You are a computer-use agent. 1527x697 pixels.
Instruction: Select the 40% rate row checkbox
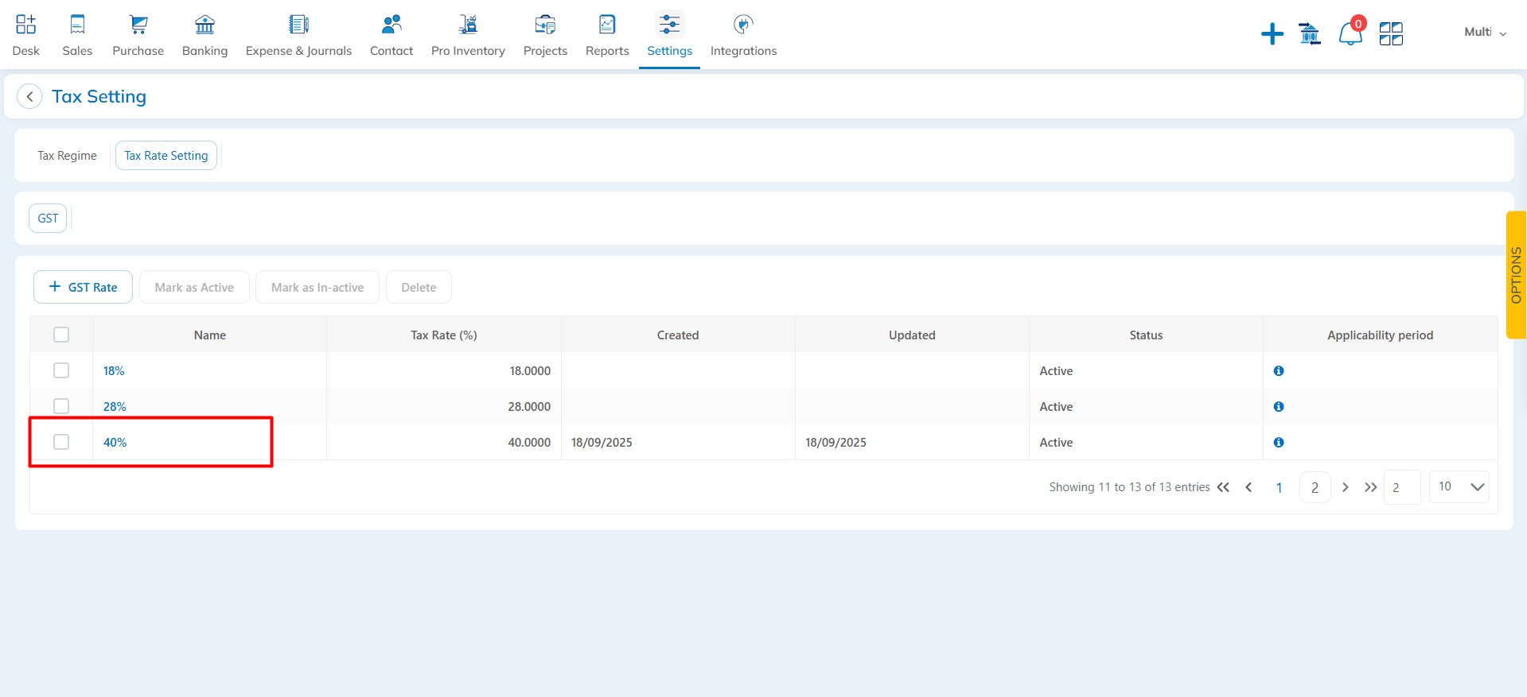[61, 442]
